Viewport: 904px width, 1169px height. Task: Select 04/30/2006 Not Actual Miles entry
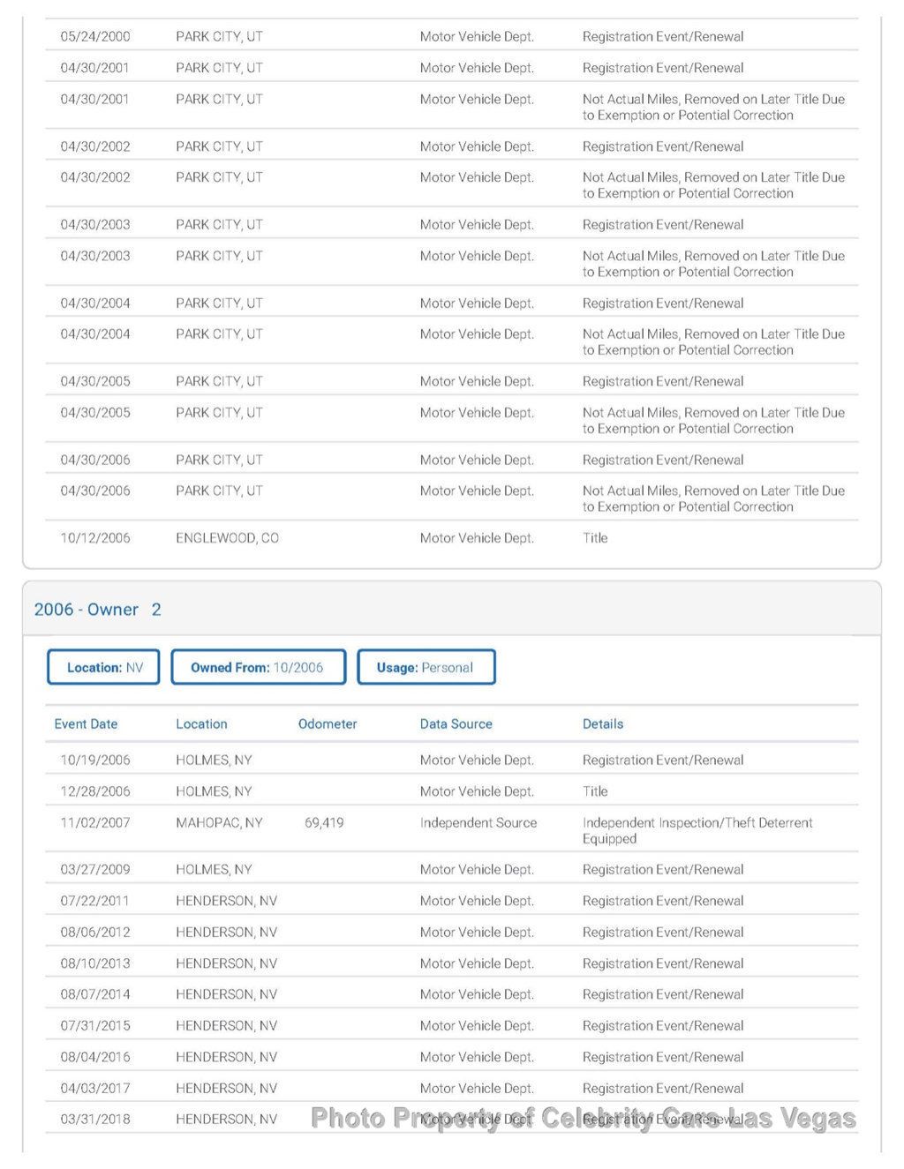click(451, 498)
